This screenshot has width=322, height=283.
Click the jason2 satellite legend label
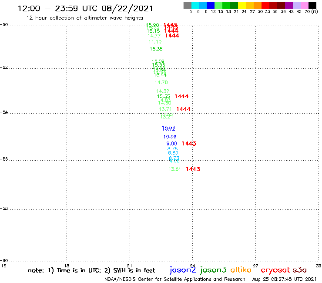(183, 270)
